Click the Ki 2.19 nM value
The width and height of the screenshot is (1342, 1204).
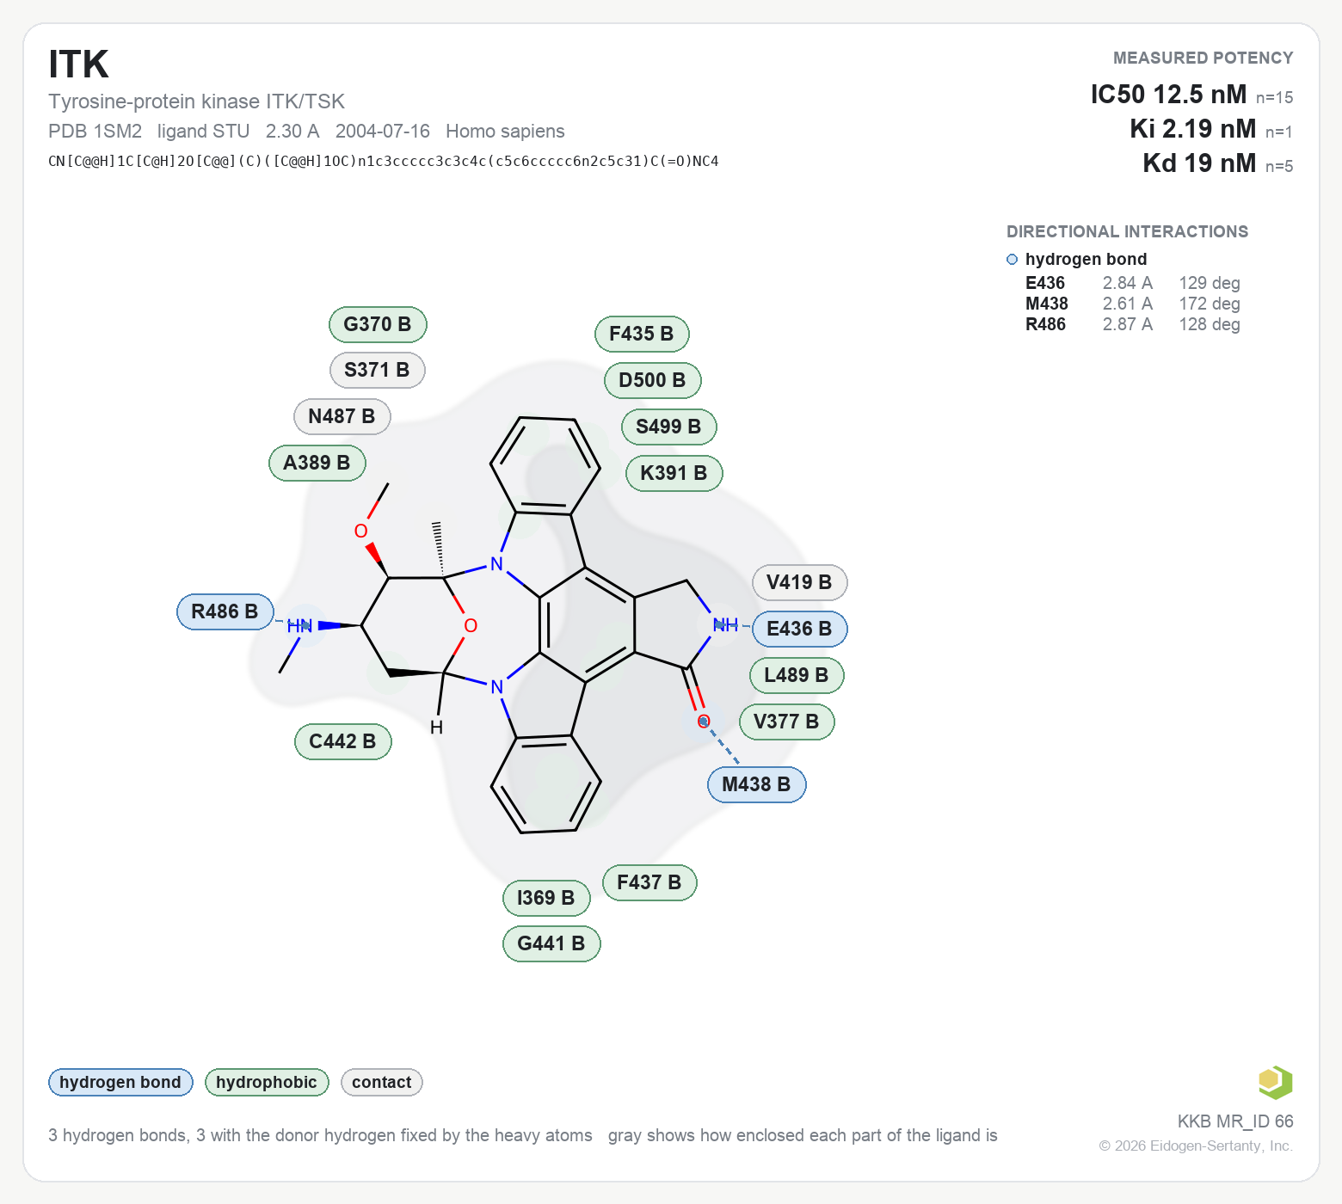click(1192, 128)
